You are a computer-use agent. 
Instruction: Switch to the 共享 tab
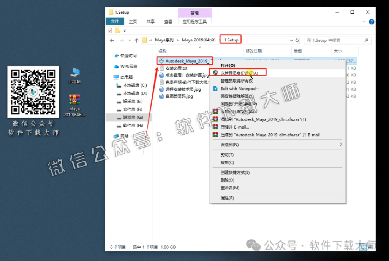point(150,22)
